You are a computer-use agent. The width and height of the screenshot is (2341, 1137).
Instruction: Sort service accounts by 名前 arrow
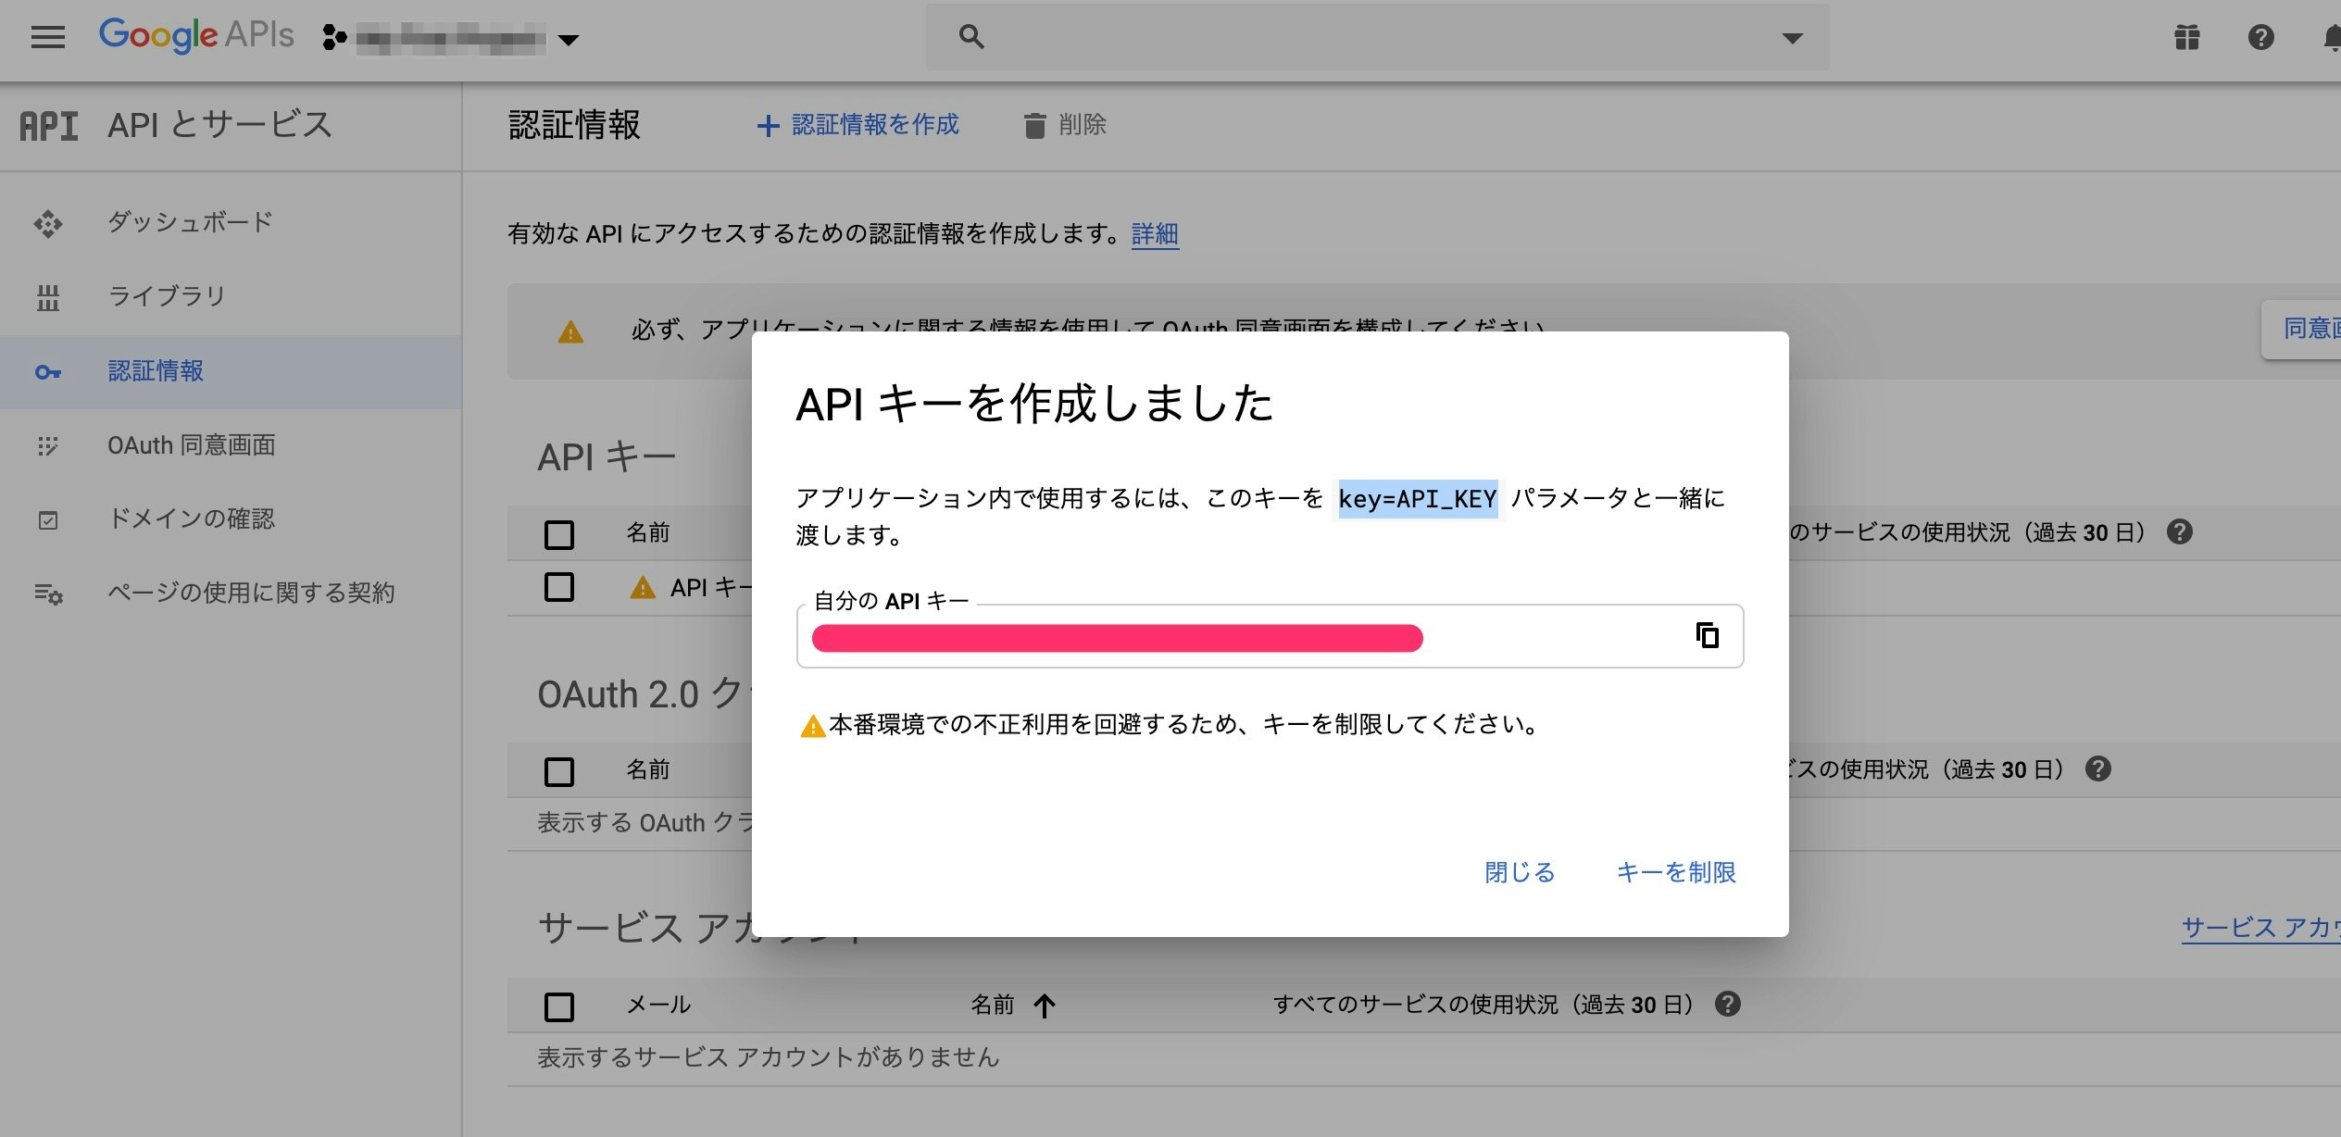coord(1045,1006)
